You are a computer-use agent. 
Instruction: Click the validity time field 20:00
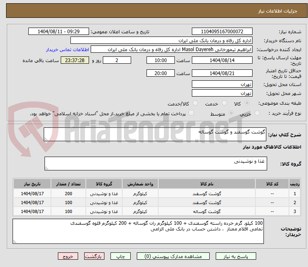(161, 73)
